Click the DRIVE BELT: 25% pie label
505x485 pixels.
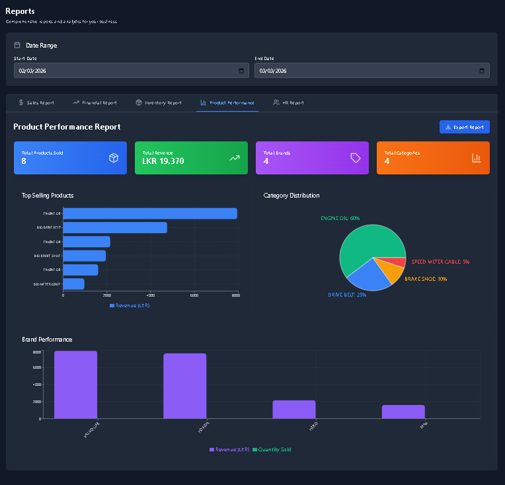pos(347,295)
